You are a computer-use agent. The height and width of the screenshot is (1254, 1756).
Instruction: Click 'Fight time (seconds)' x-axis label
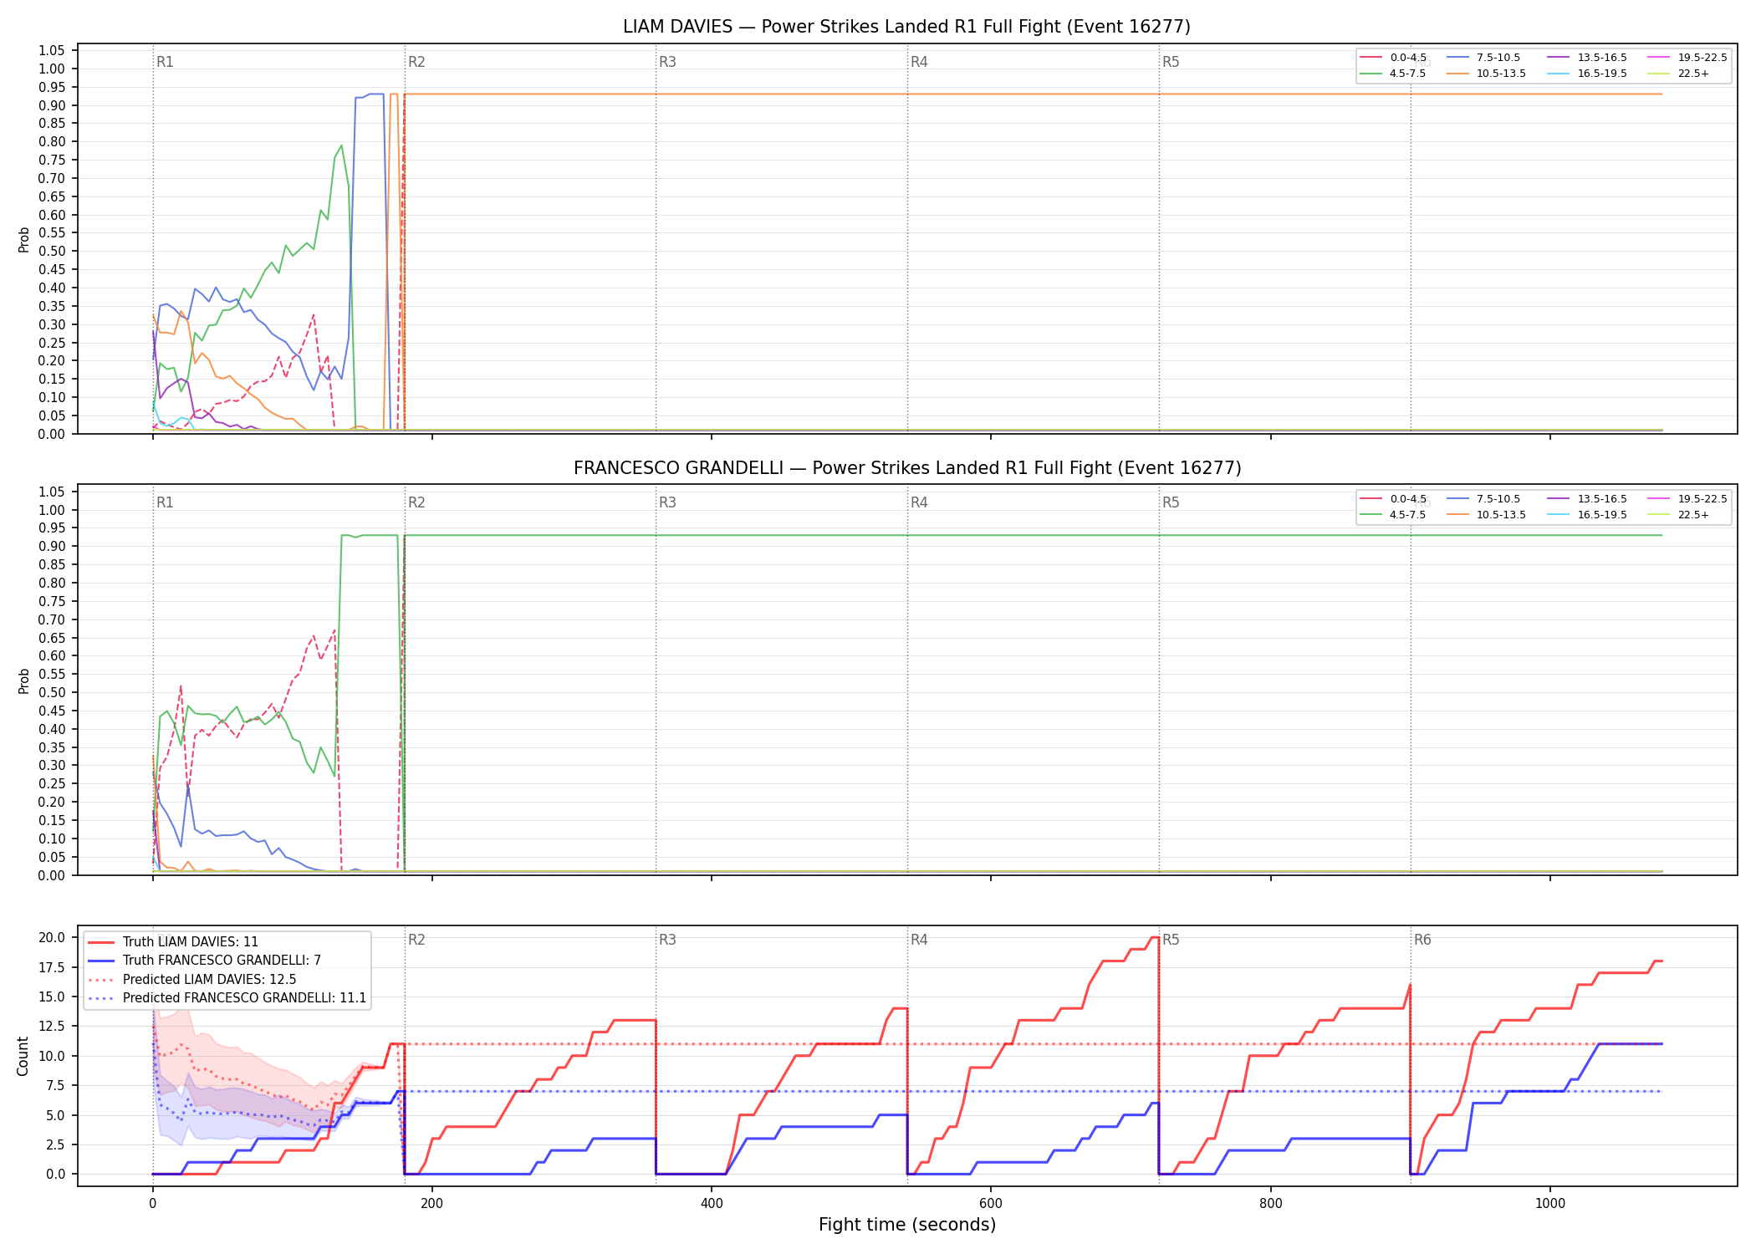(x=907, y=1225)
